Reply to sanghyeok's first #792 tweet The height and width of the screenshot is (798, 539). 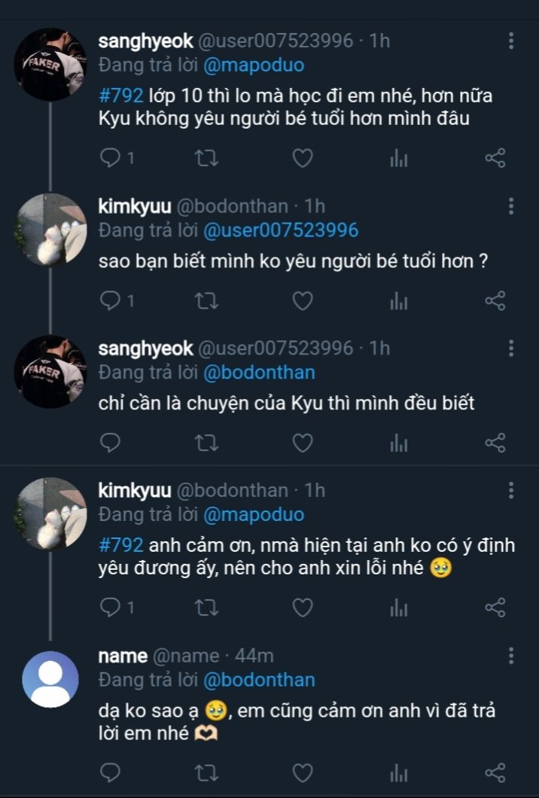point(111,158)
